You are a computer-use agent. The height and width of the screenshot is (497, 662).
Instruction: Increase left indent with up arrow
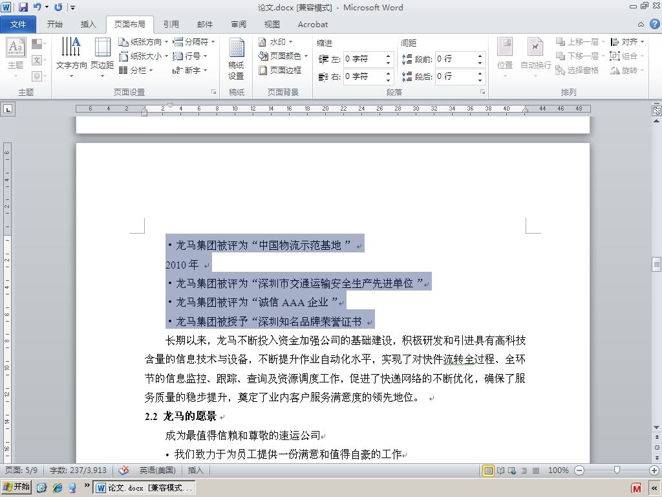pos(388,56)
